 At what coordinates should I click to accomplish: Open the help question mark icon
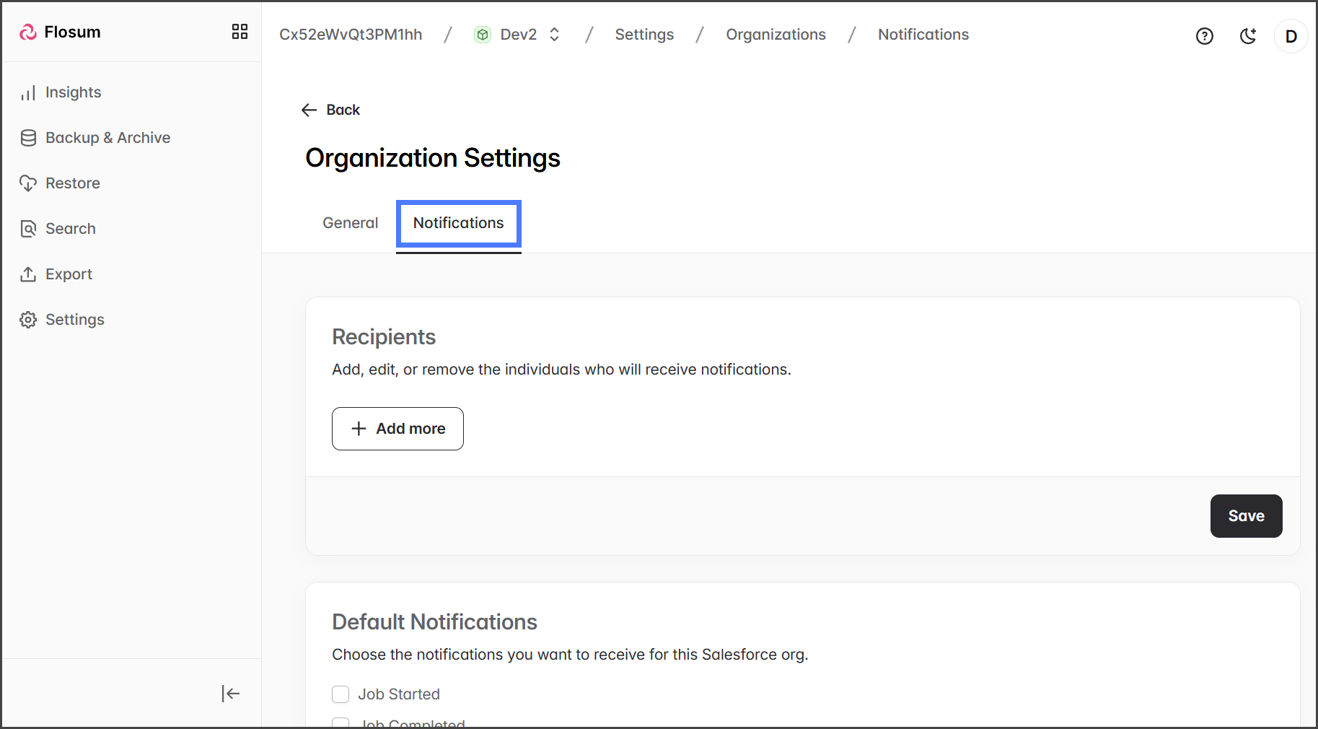pyautogui.click(x=1204, y=36)
